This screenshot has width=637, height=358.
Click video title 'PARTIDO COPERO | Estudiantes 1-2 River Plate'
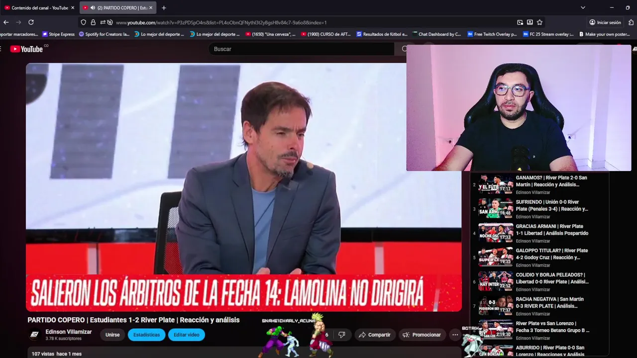[133, 320]
